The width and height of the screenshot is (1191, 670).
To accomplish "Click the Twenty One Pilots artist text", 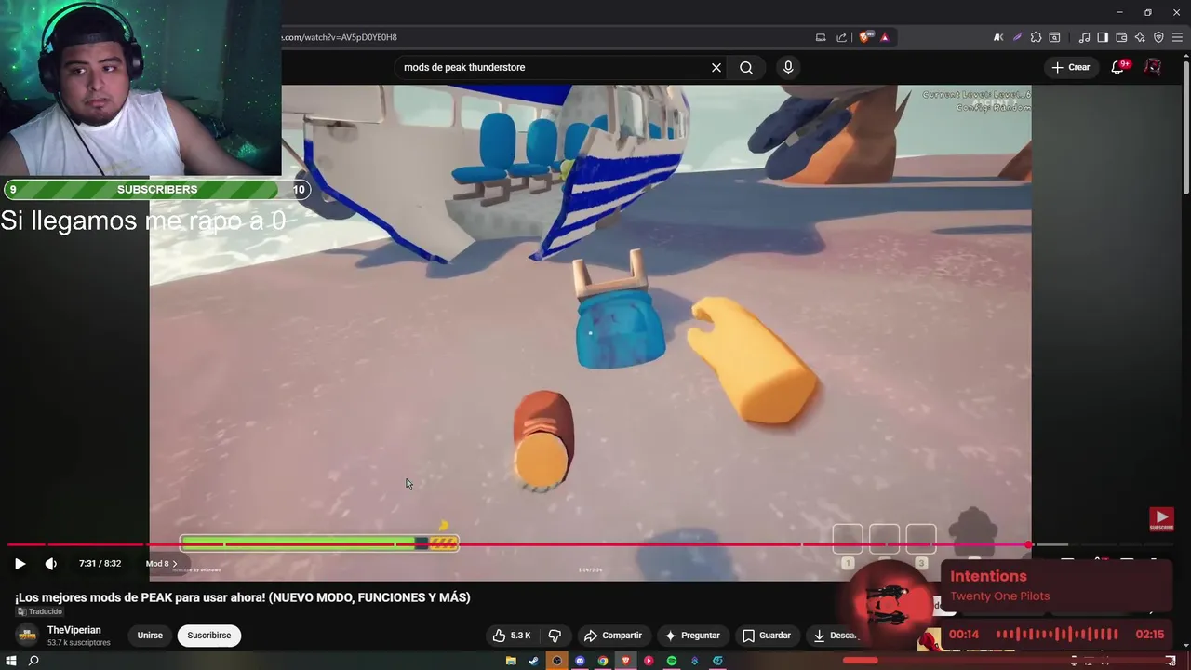I will click(x=999, y=596).
